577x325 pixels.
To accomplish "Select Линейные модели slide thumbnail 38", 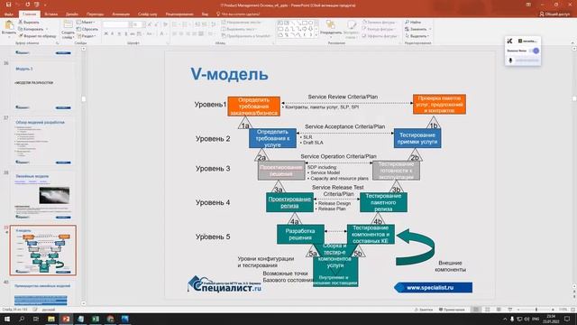I will 43,196.
